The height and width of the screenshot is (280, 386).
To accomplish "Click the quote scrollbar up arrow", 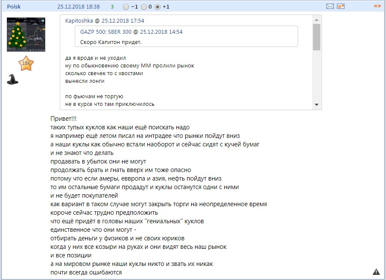I will (316, 20).
